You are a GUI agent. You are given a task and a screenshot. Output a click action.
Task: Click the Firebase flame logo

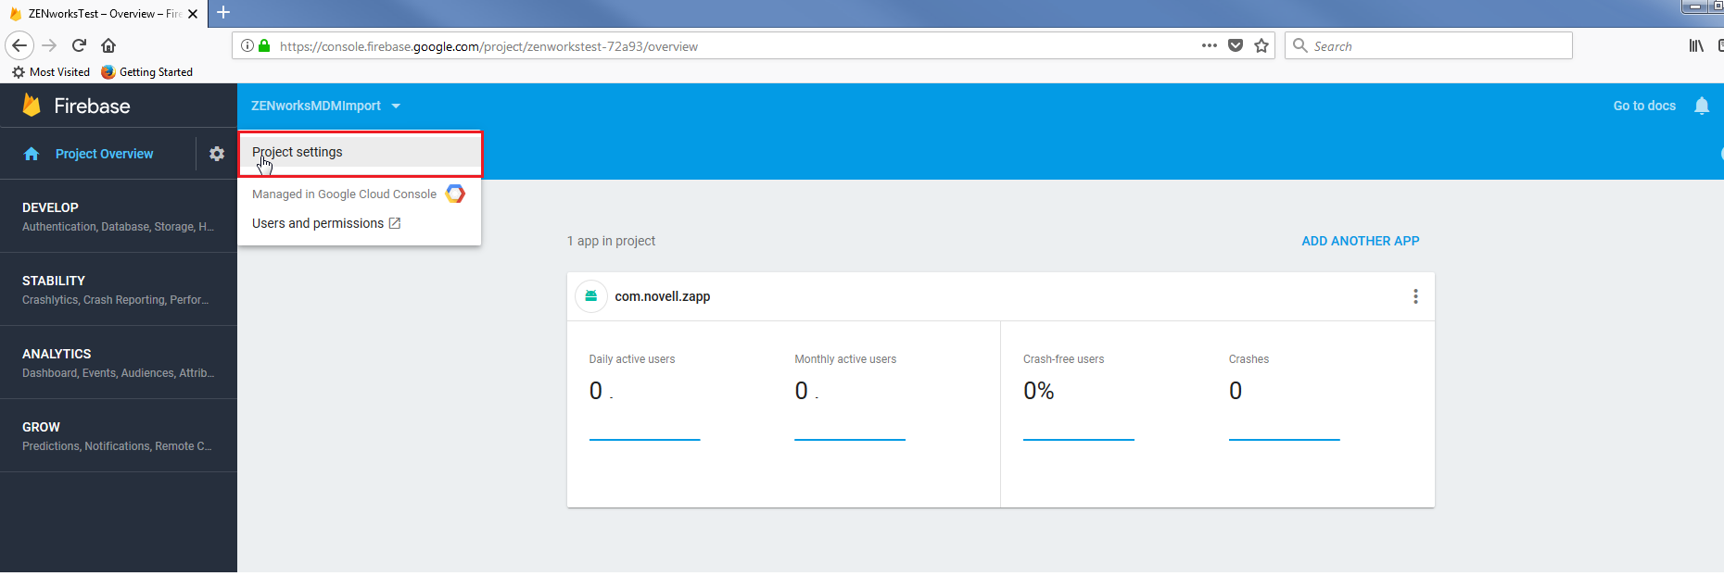click(x=32, y=106)
